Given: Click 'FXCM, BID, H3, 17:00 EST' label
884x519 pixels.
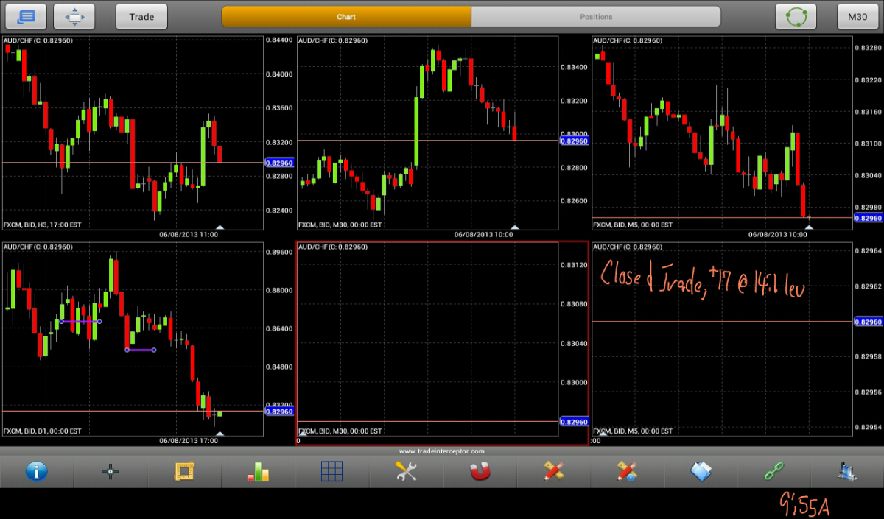Looking at the screenshot, I should [x=42, y=225].
